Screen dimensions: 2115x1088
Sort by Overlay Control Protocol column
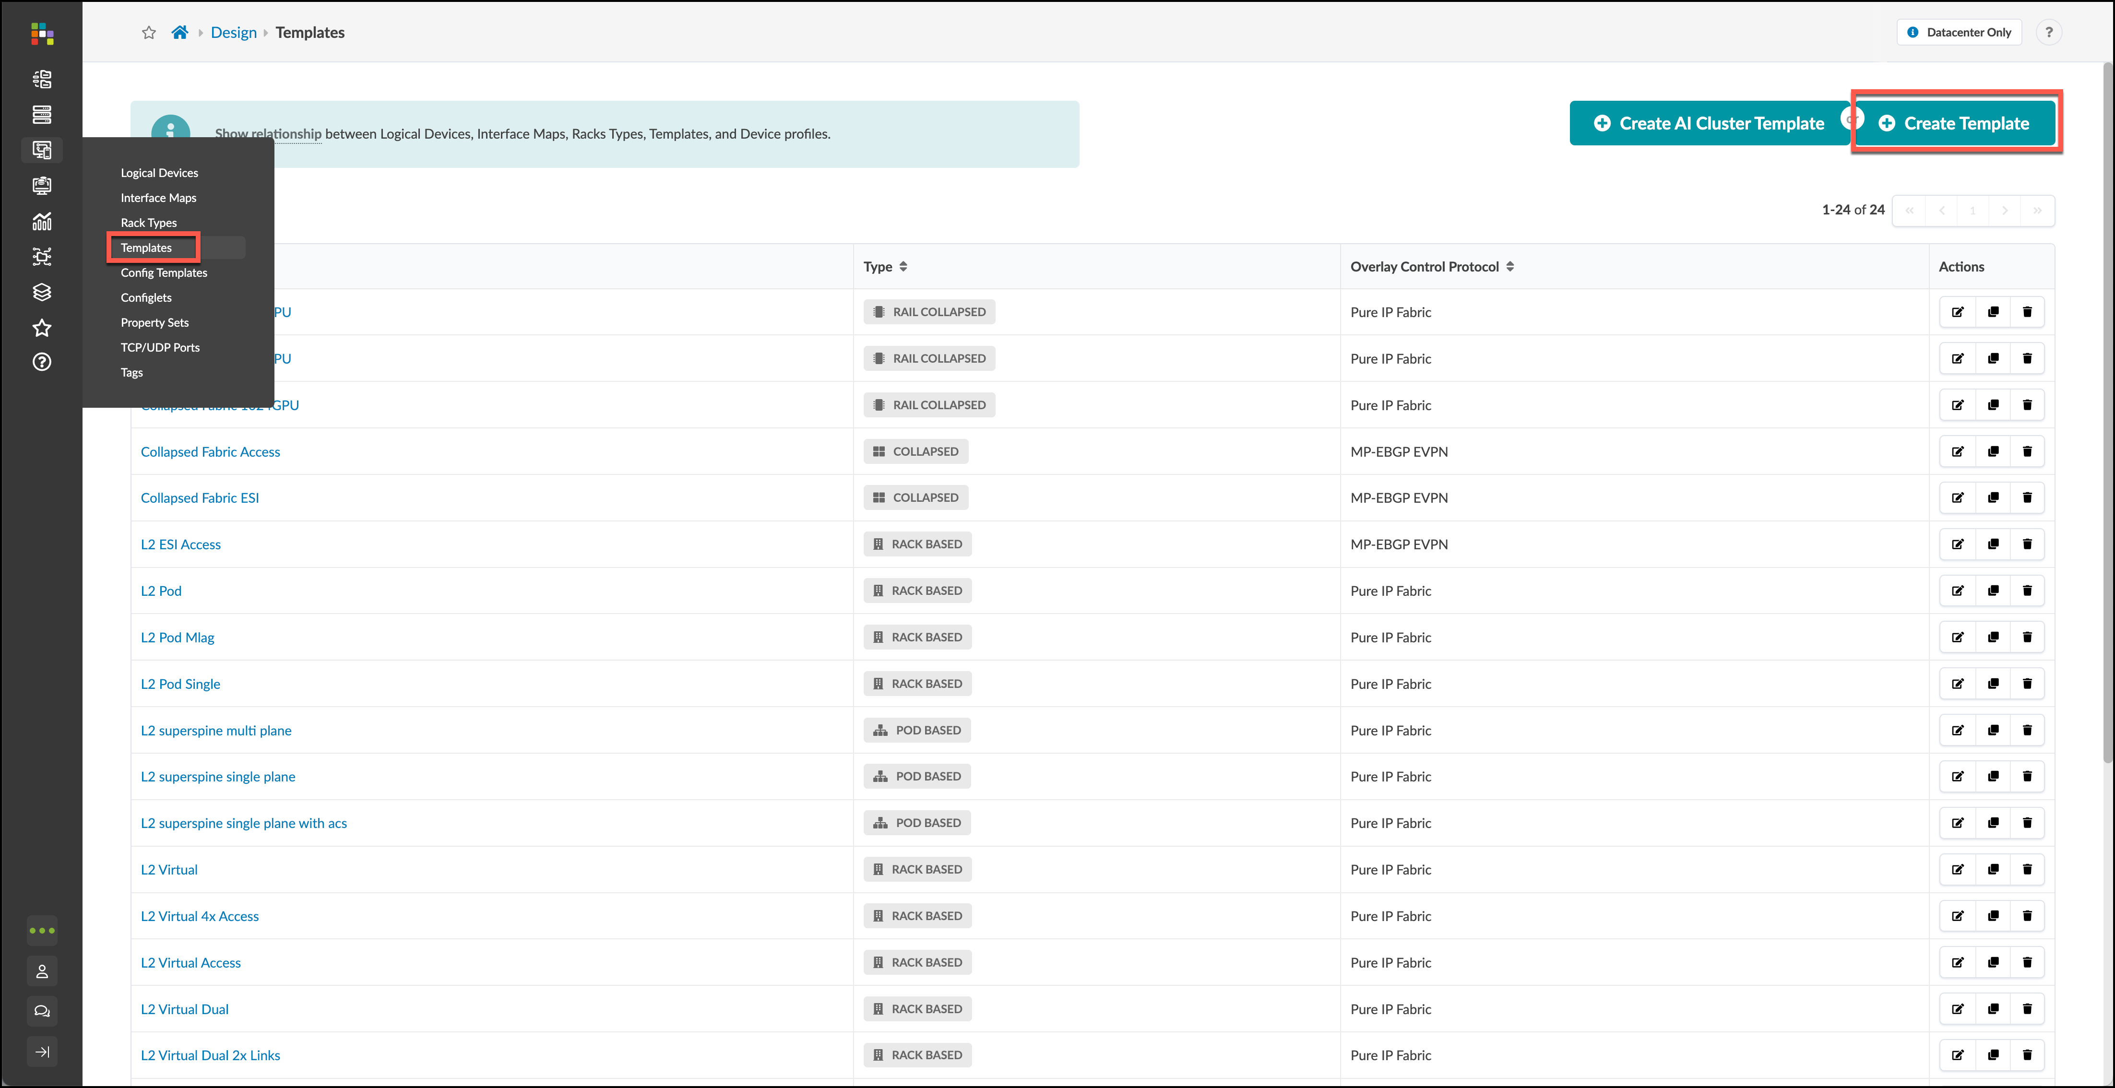click(1432, 266)
